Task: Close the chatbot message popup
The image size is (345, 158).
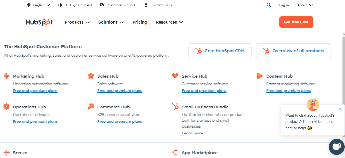Action: coord(340,109)
